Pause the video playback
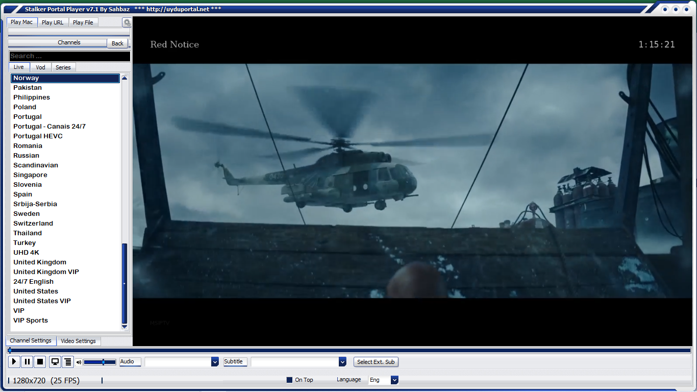Screen dimensions: 697x392 click(x=27, y=362)
